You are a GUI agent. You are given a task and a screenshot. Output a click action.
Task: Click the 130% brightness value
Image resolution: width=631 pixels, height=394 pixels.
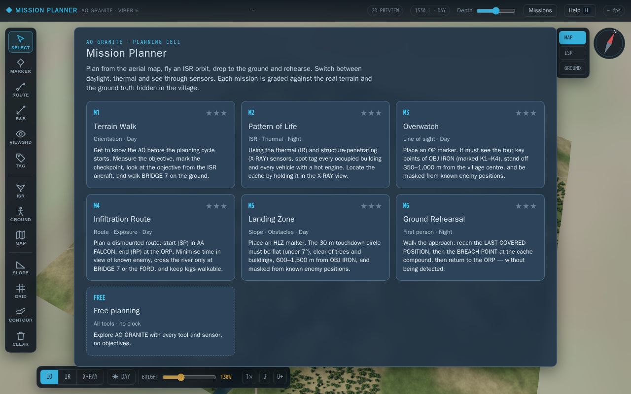[226, 377]
